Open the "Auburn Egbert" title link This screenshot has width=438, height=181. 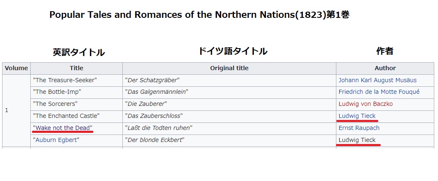(x=56, y=140)
